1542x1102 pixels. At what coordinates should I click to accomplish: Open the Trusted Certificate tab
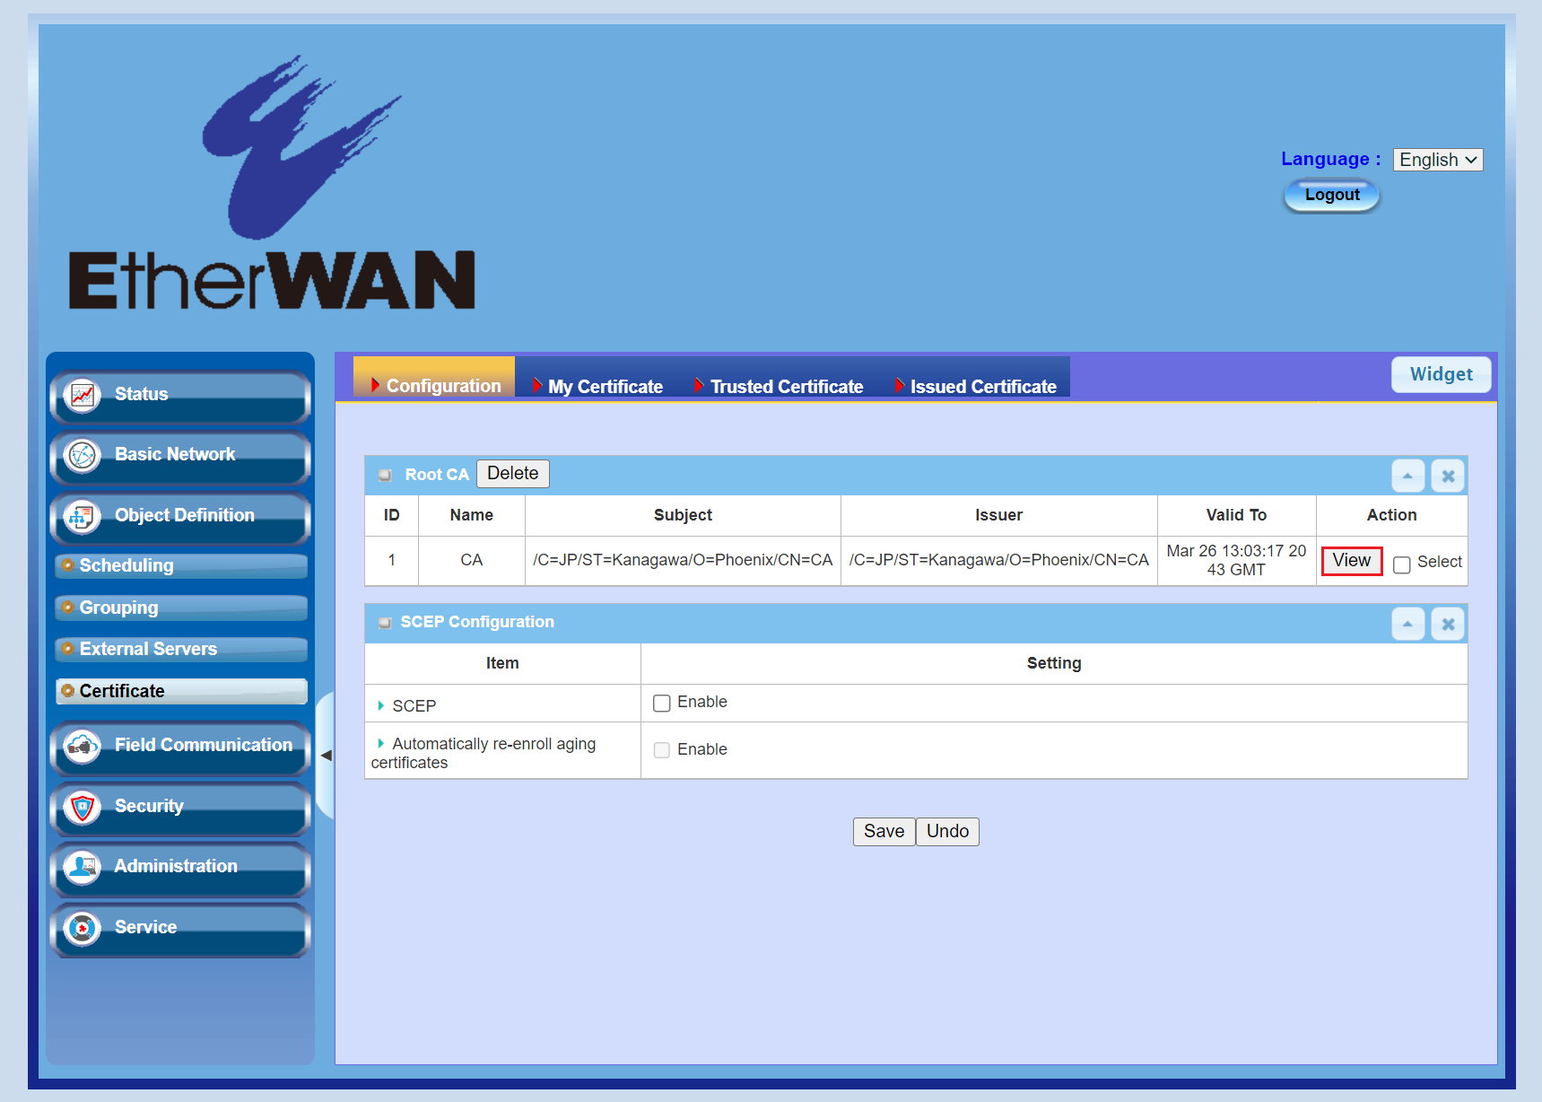[778, 387]
